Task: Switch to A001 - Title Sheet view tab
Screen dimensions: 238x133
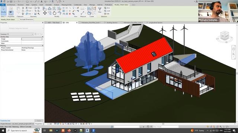Action: pyautogui.click(x=54, y=23)
